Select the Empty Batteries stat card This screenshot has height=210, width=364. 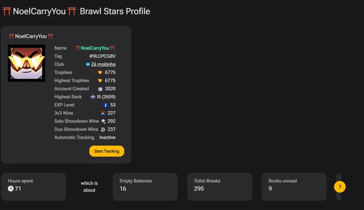click(x=145, y=186)
